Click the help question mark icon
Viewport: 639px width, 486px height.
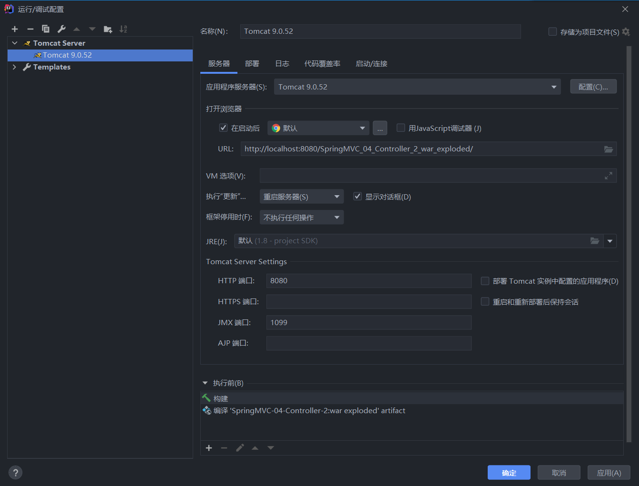point(15,472)
